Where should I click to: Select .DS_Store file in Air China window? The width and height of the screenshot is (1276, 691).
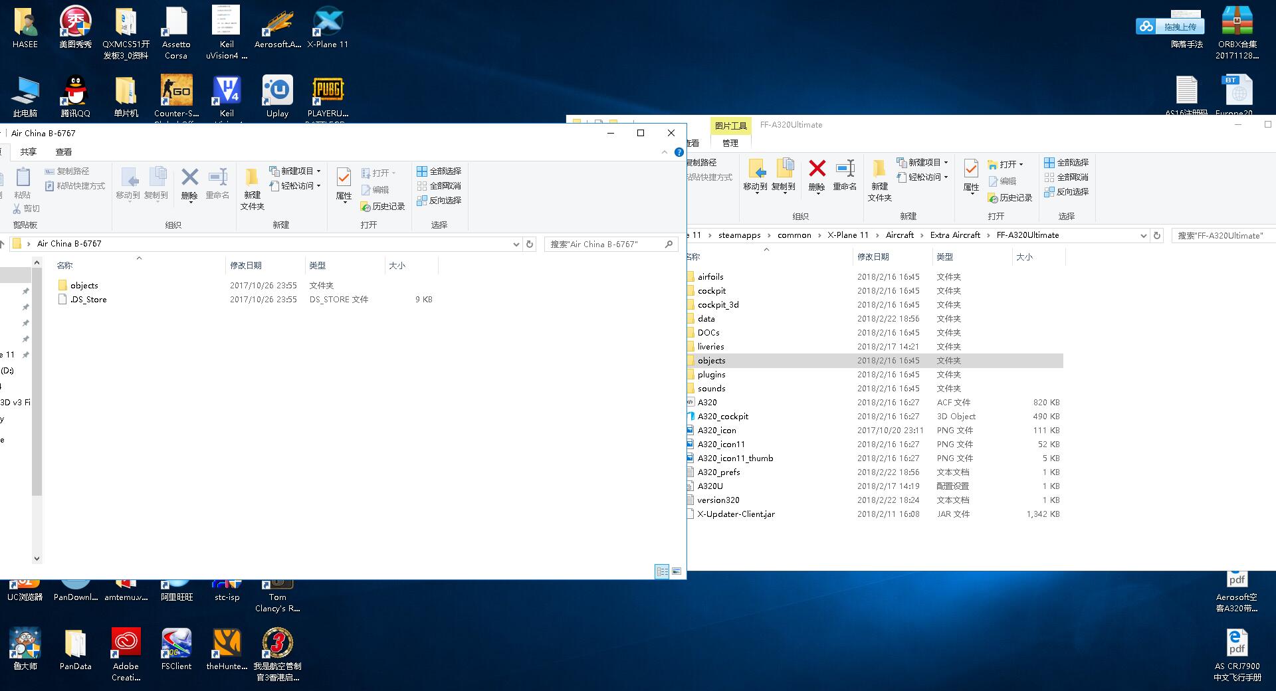coord(82,300)
